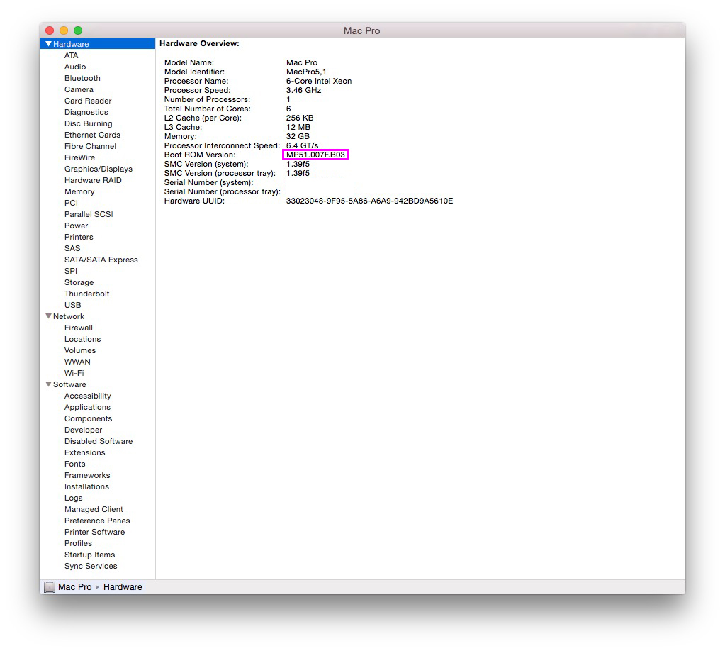Select Profiles under Software
Image resolution: width=725 pixels, height=651 pixels.
pos(78,542)
